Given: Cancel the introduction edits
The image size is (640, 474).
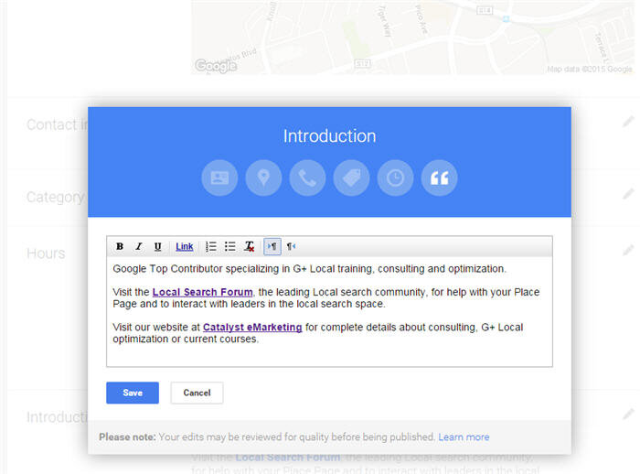Looking at the screenshot, I should pos(197,393).
